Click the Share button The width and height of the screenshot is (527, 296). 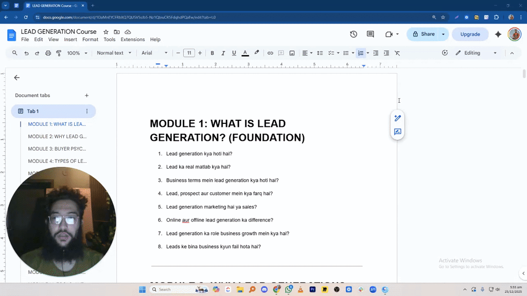424,34
